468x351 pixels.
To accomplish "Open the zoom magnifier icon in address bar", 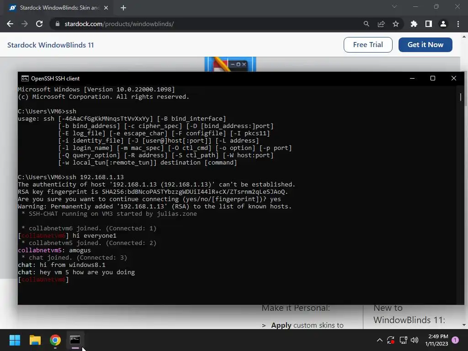I will click(366, 24).
